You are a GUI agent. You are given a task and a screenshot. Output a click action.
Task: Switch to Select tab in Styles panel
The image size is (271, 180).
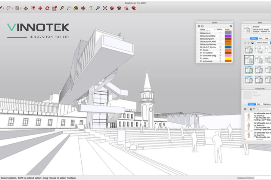click(254, 38)
